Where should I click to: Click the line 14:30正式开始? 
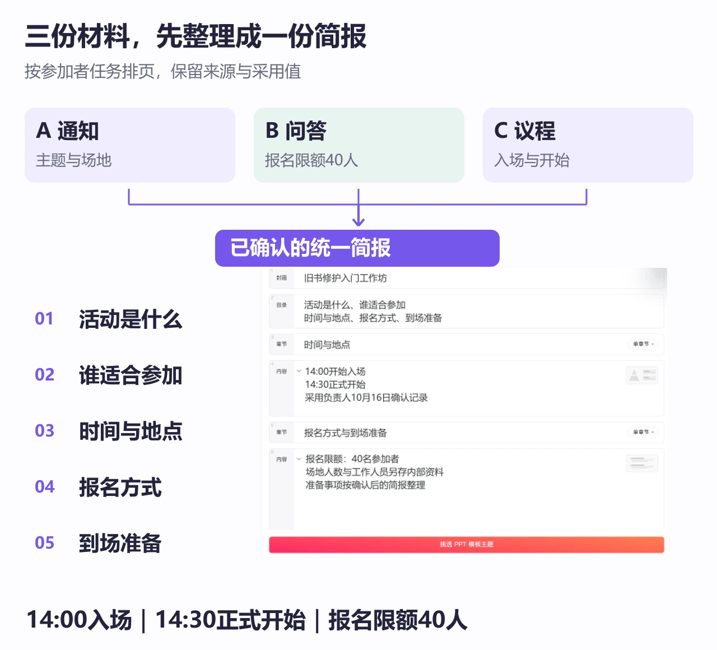click(x=335, y=384)
